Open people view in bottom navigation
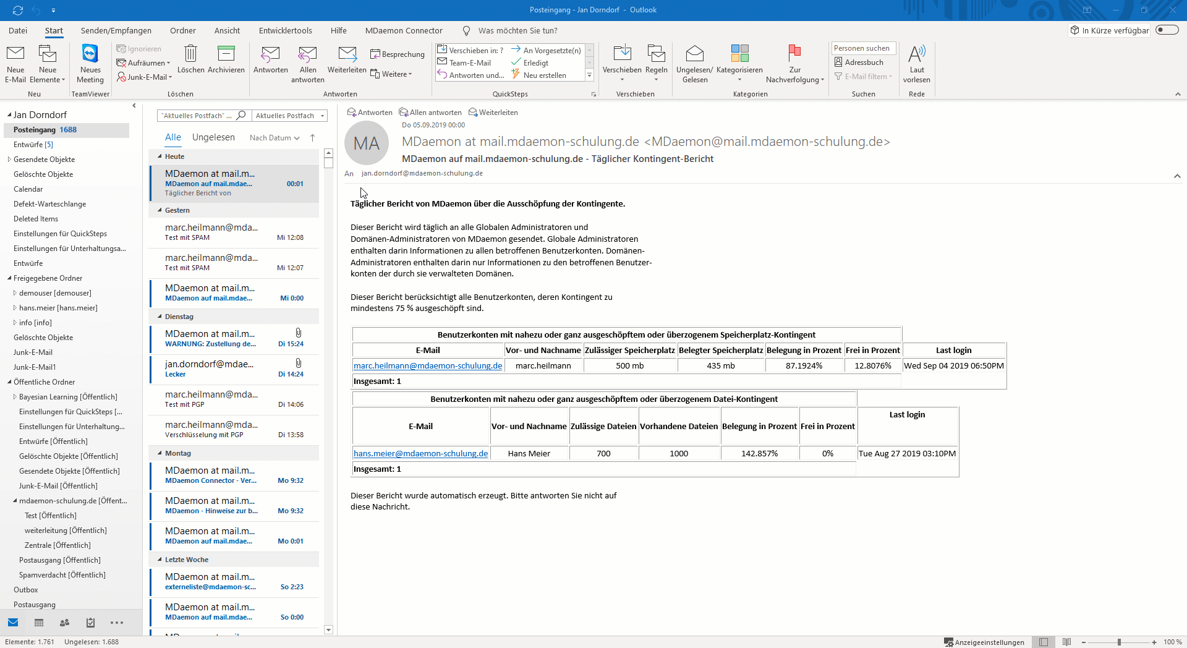 [x=64, y=623]
